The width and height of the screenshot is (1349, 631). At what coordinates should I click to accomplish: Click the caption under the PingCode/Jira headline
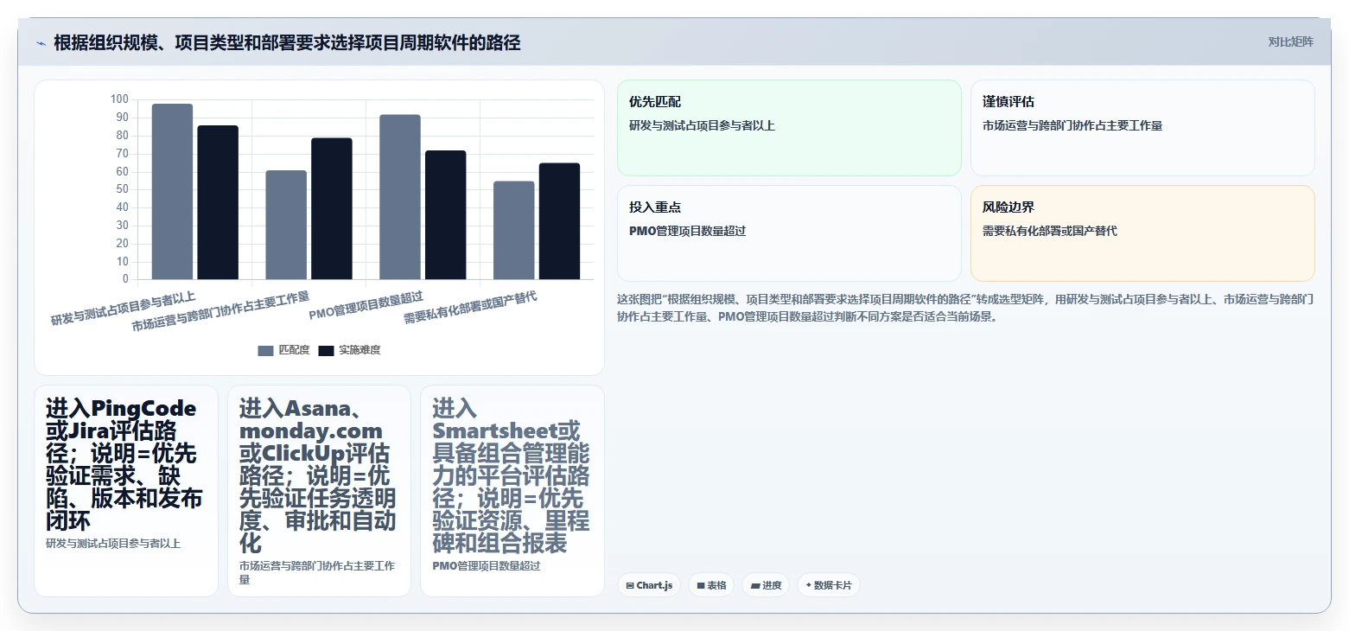click(x=113, y=544)
